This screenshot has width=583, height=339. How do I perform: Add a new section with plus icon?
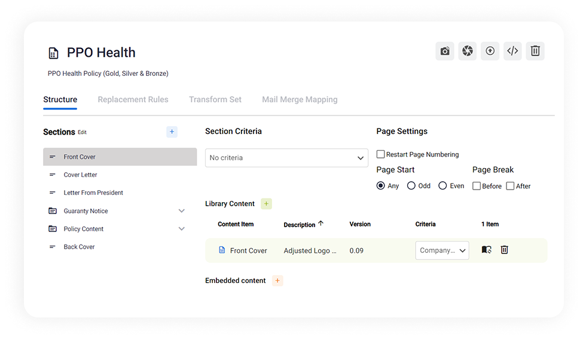[x=172, y=132]
